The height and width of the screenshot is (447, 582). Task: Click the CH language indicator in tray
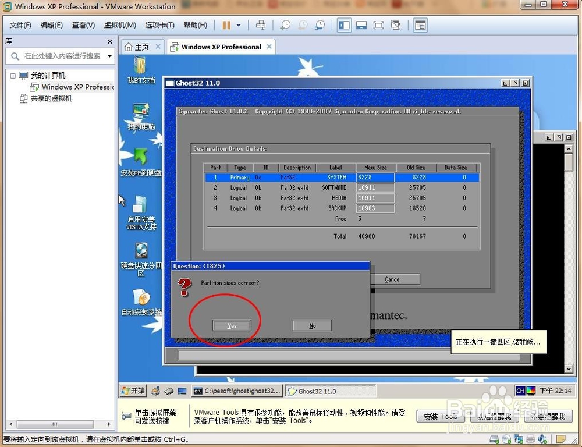520,391
